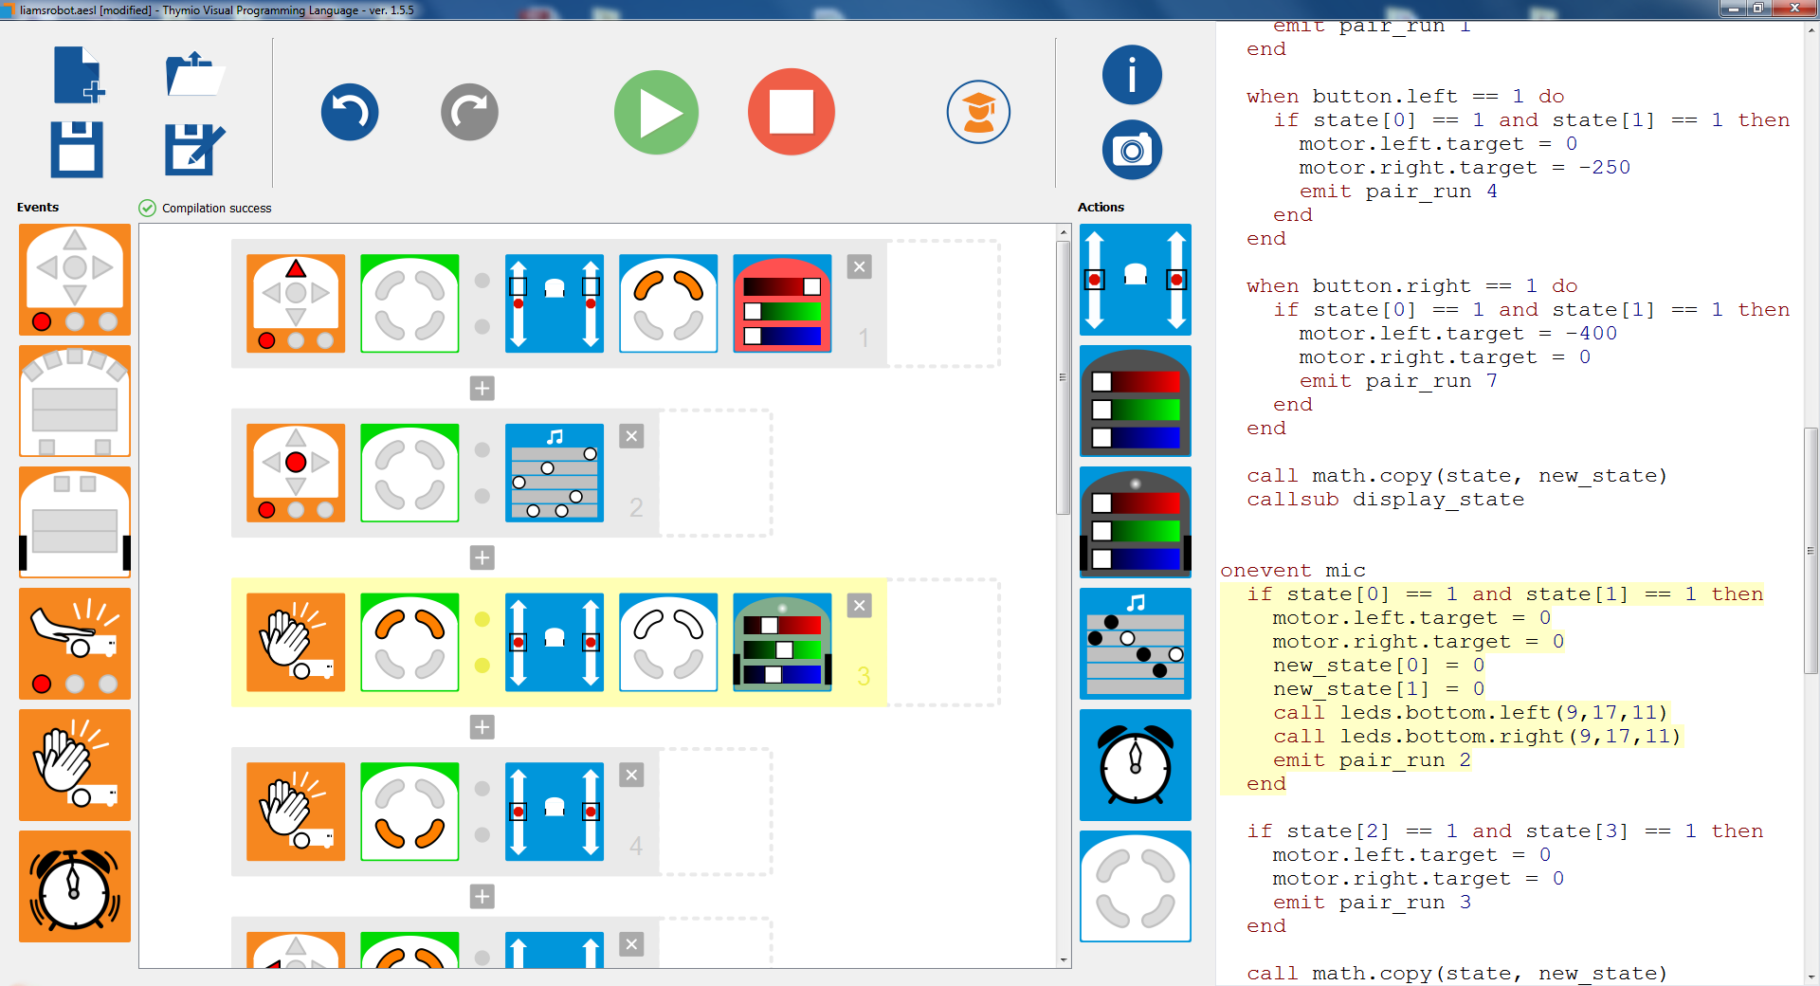This screenshot has height=986, width=1820.
Task: Delete highlighted row 3 with its X
Action: (860, 606)
